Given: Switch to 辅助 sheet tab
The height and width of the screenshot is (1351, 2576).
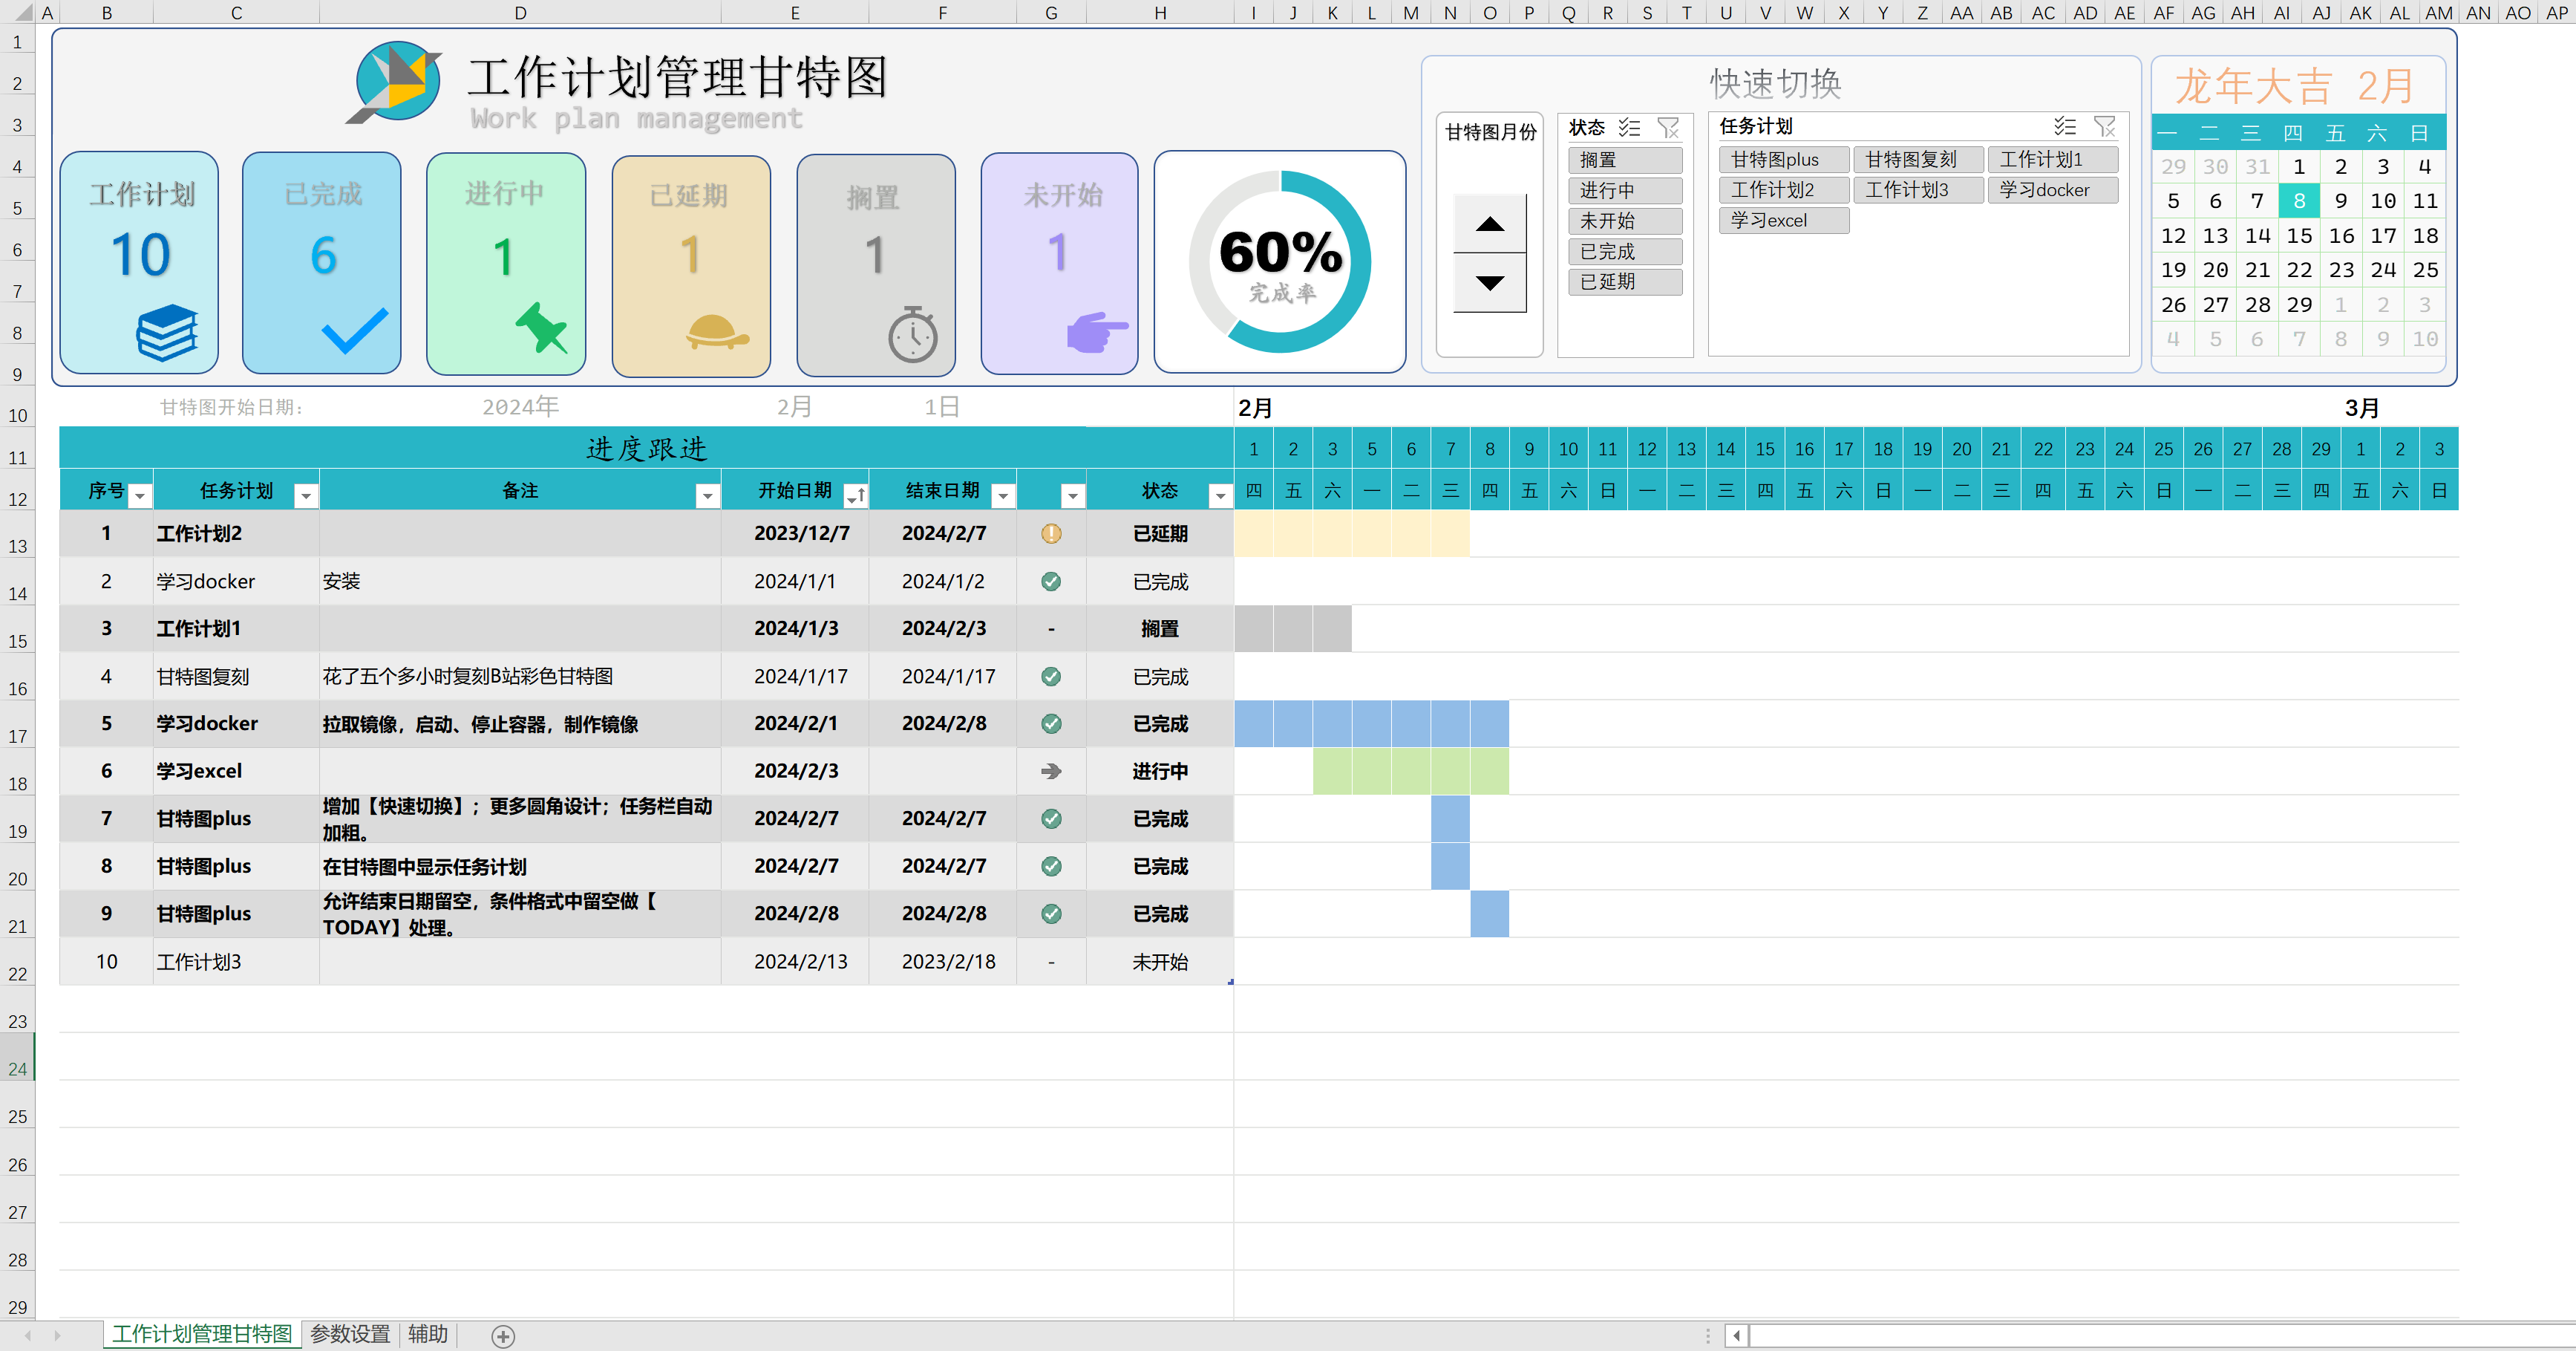Looking at the screenshot, I should [x=428, y=1334].
